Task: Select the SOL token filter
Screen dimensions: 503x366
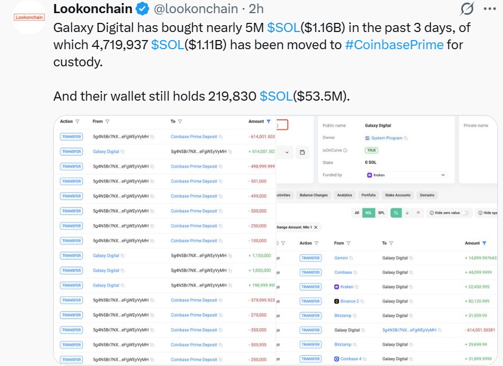Action: tap(369, 213)
